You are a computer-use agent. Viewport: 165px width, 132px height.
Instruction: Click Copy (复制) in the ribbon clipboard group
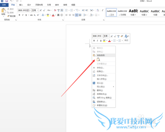click(x=11, y=13)
